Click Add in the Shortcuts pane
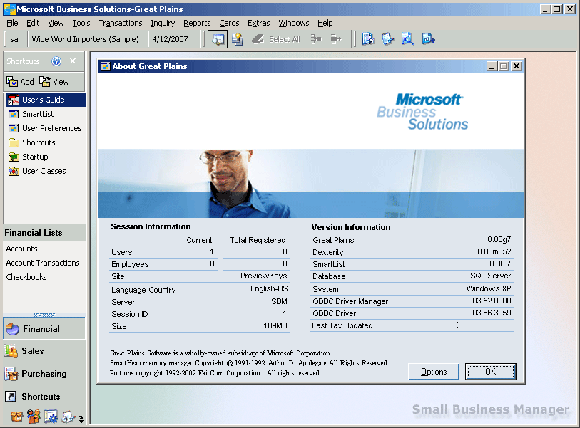580x428 pixels. point(20,82)
